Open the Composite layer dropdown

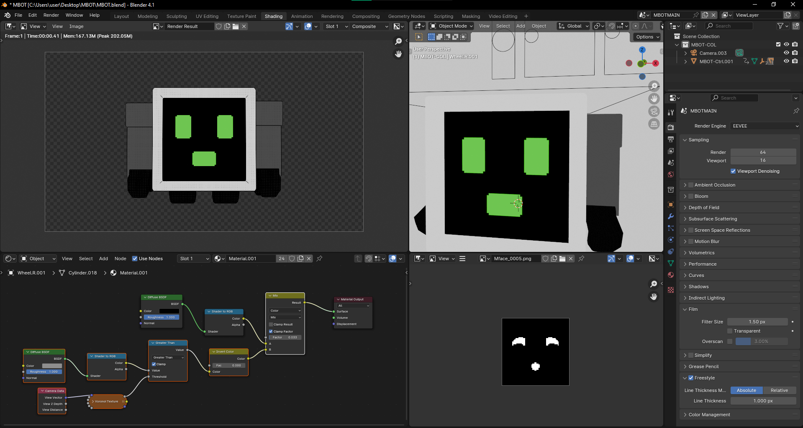click(x=369, y=26)
